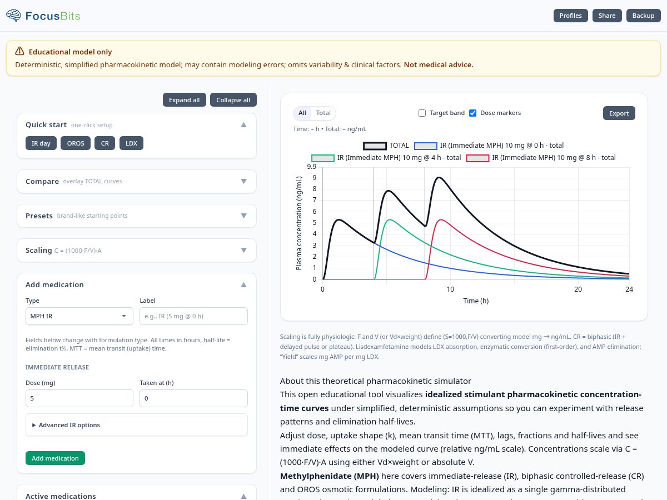Load the CR quick start
Image resolution: width=667 pixels, height=500 pixels.
105,143
